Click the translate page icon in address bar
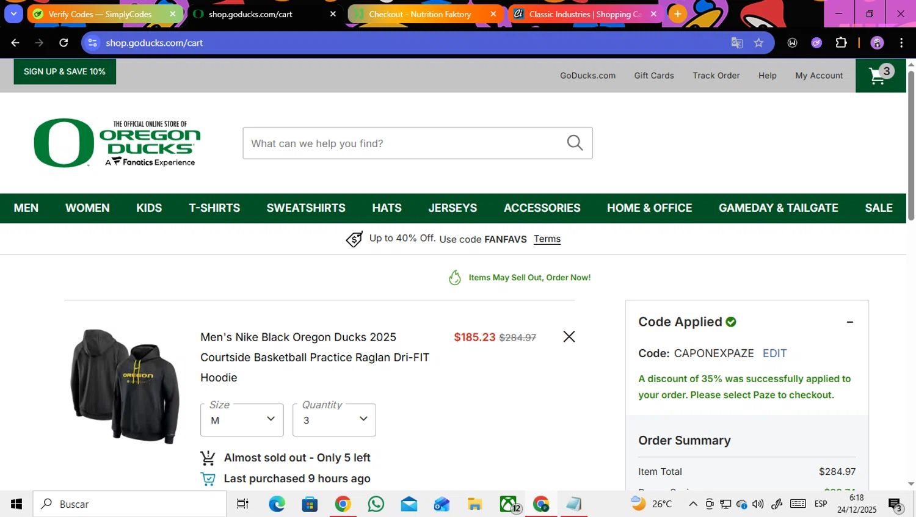Viewport: 916px width, 517px height. click(x=736, y=43)
